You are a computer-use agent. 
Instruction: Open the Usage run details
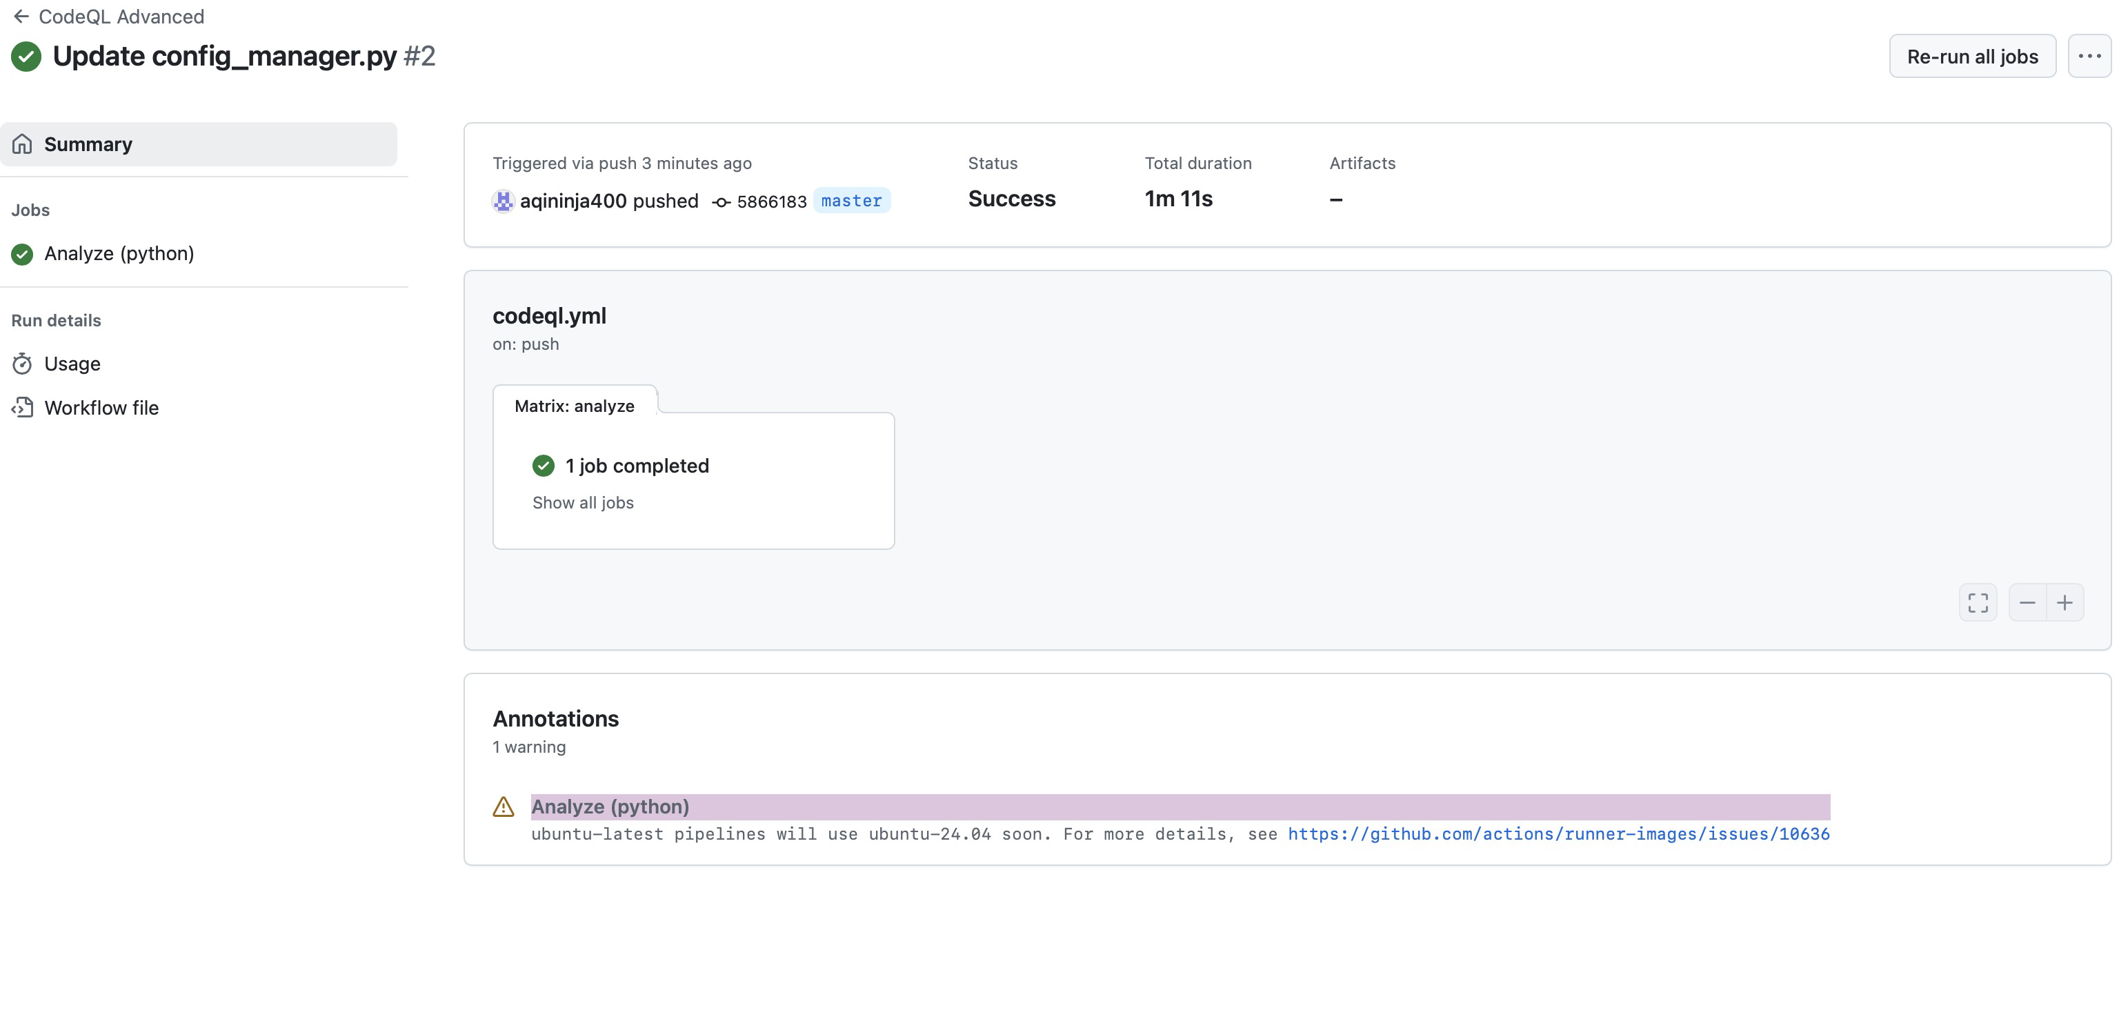point(72,364)
